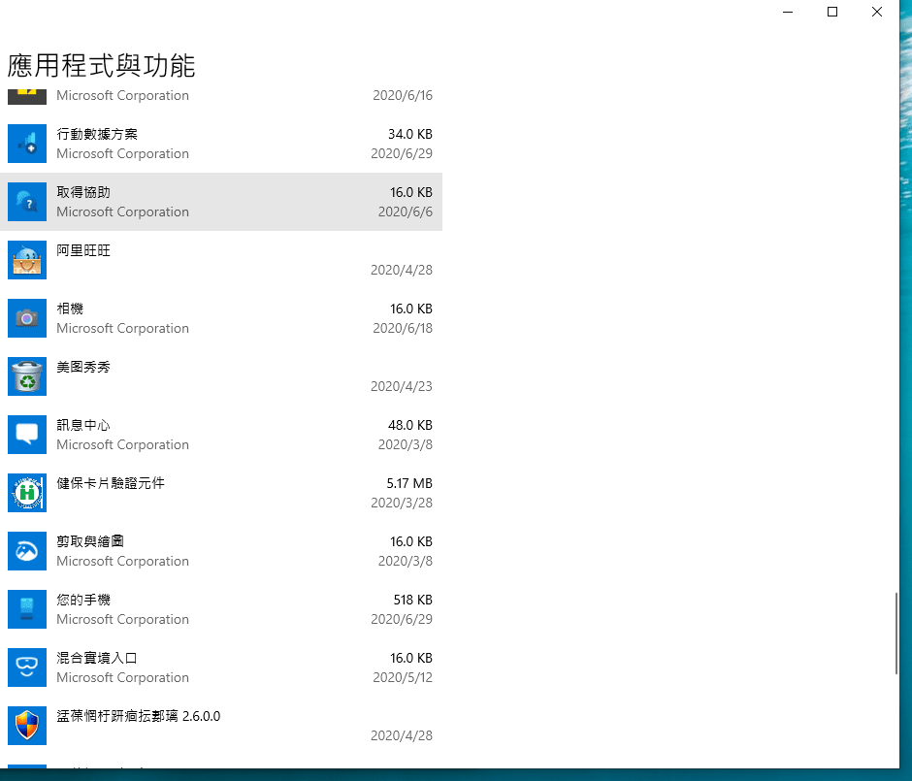Click the date 2020/5/12
Screen dimensions: 912x781
pos(403,677)
